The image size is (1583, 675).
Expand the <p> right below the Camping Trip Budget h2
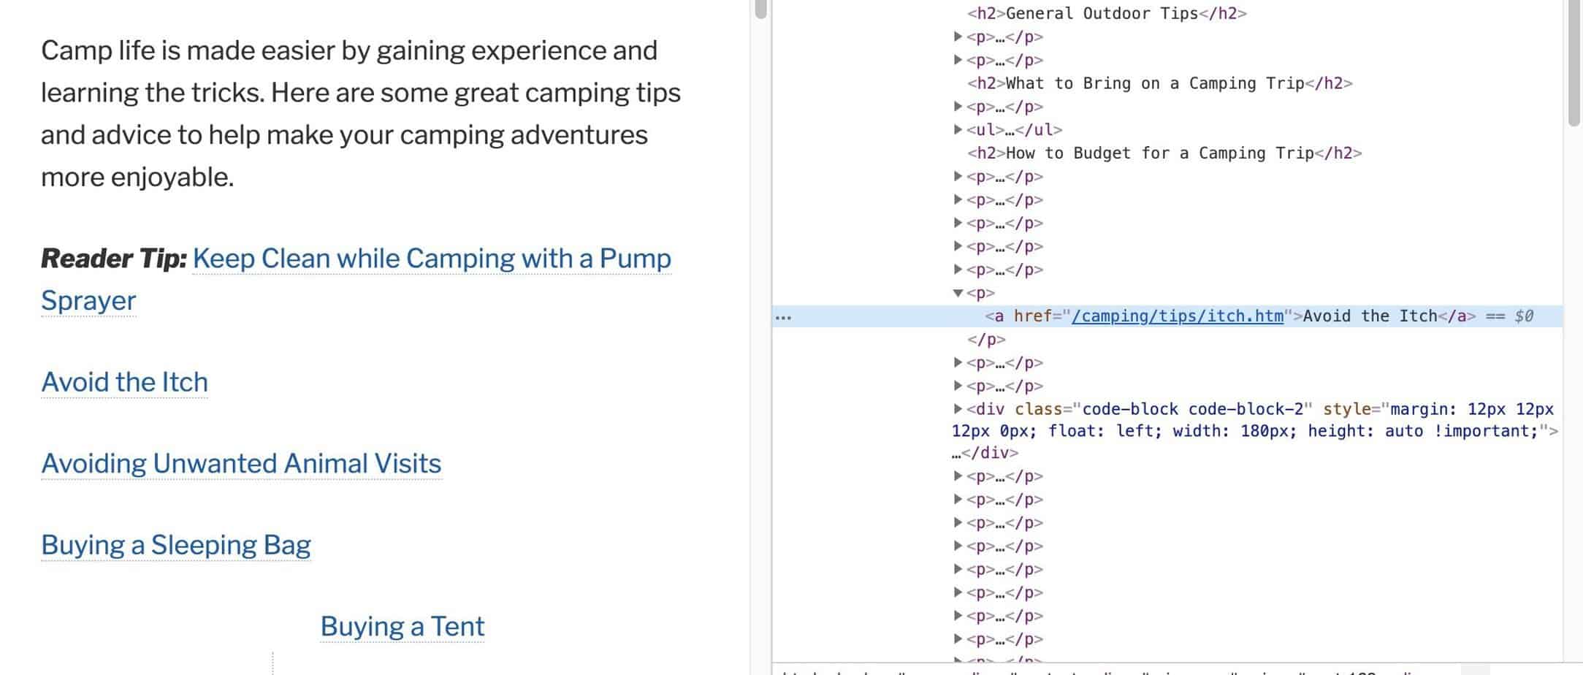click(x=958, y=176)
